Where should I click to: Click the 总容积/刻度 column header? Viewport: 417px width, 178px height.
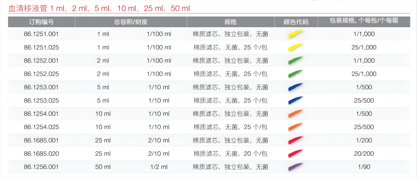pos(131,22)
